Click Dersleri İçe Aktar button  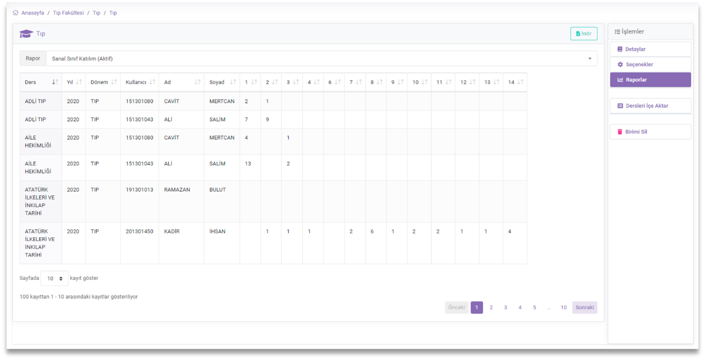pos(650,106)
